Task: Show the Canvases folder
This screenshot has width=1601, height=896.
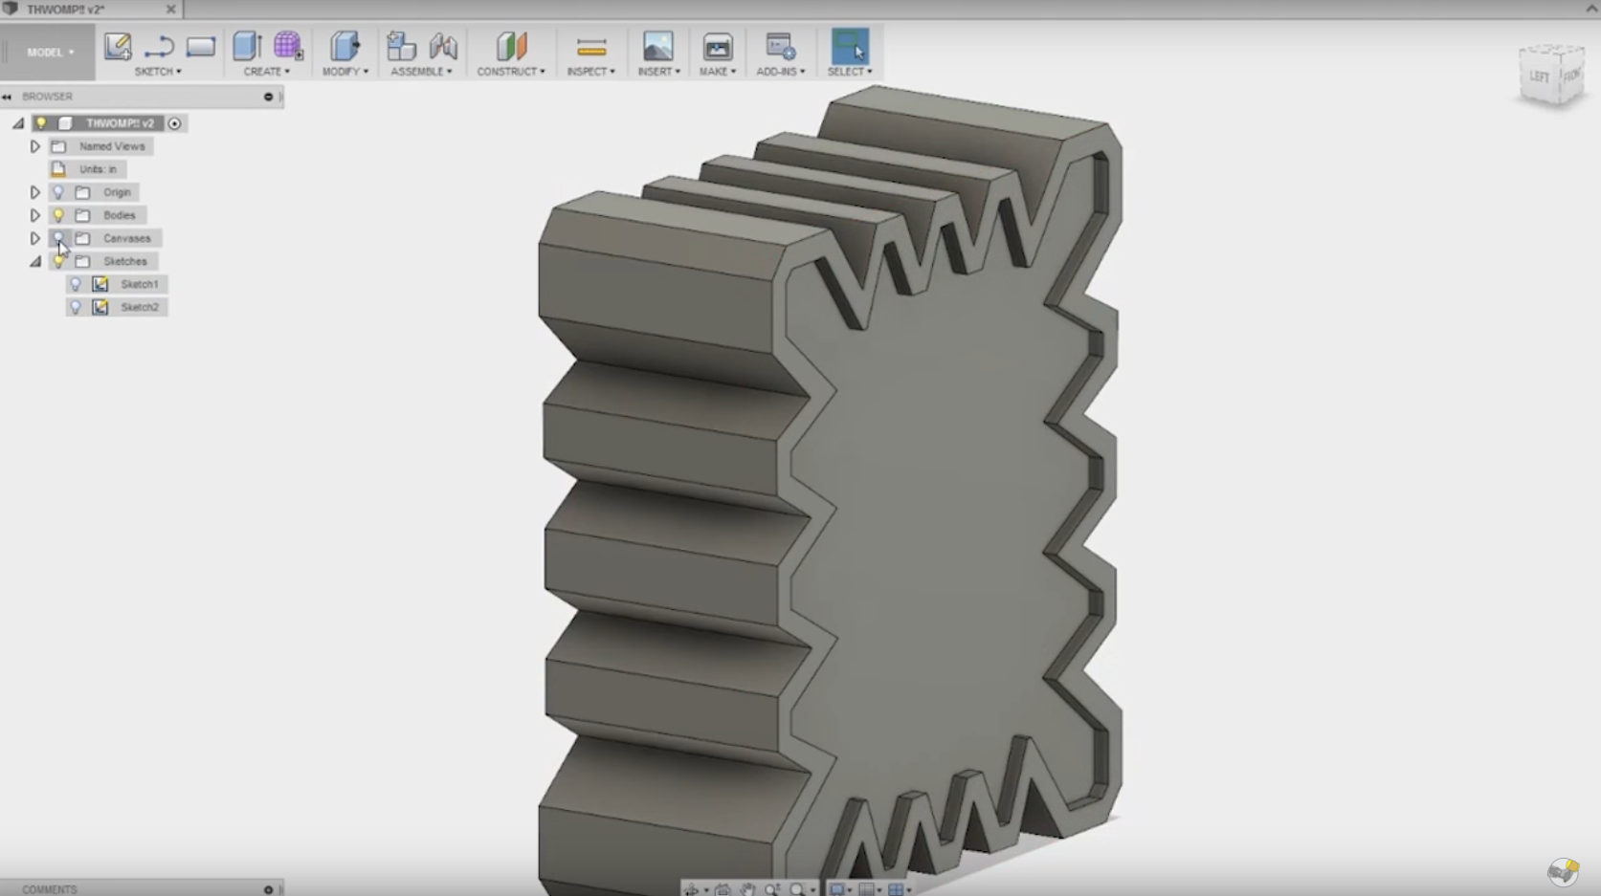Action: click(58, 238)
